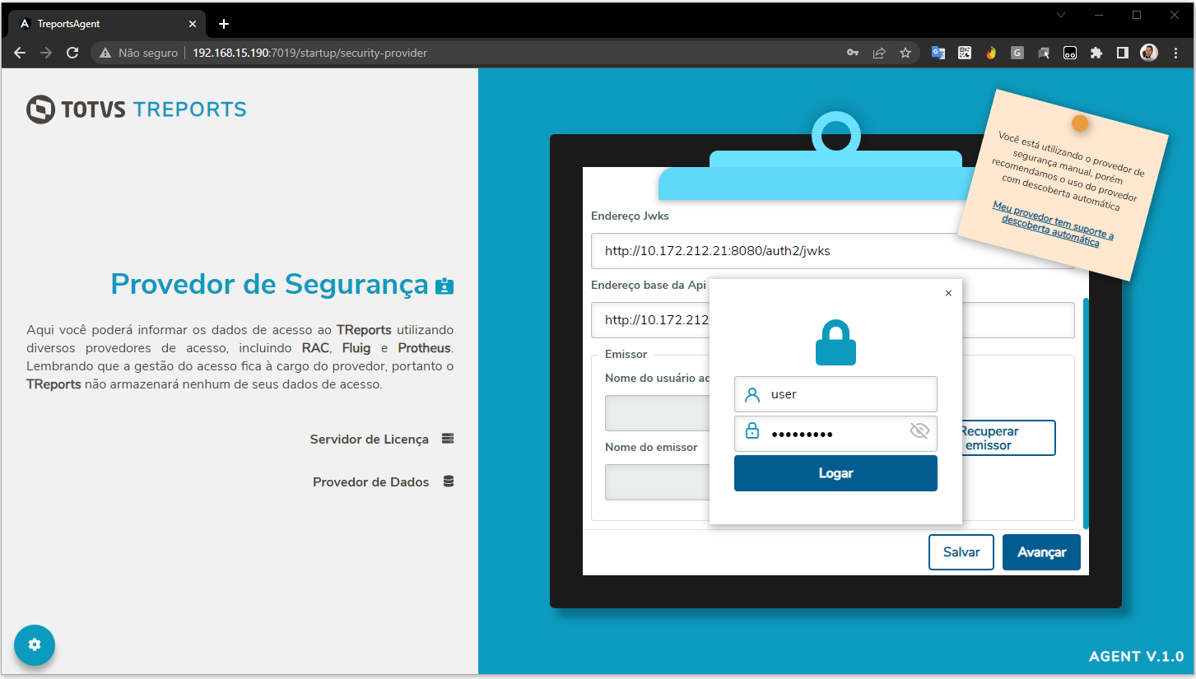Open the two-eyed square extension icon

(1070, 53)
